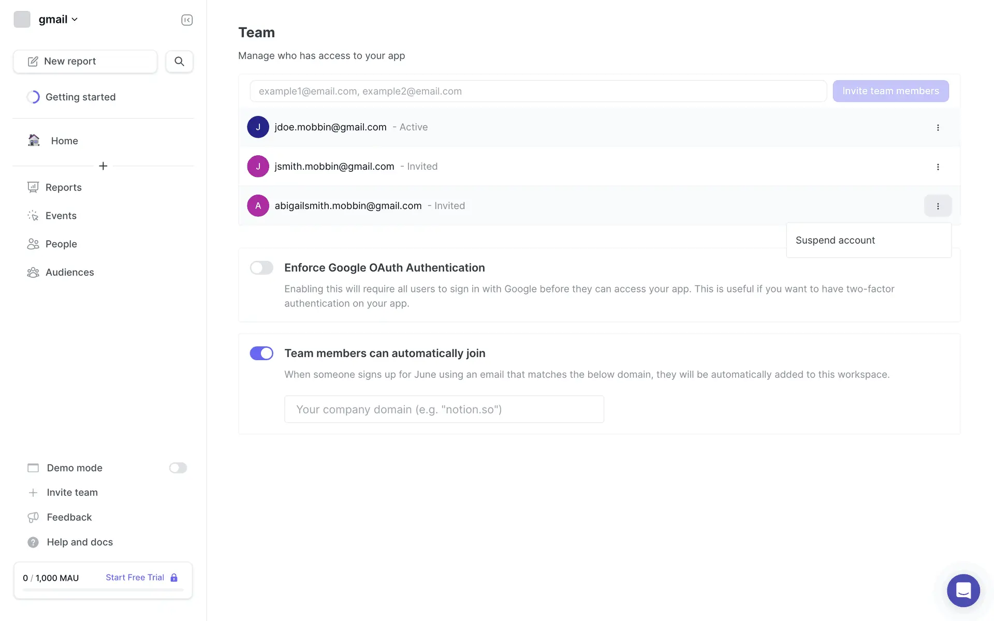
Task: Click the search magnifier icon
Action: [179, 61]
